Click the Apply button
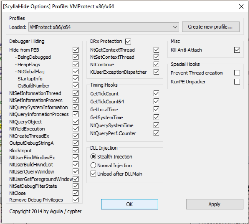249x224 pixels. [x=215, y=204]
